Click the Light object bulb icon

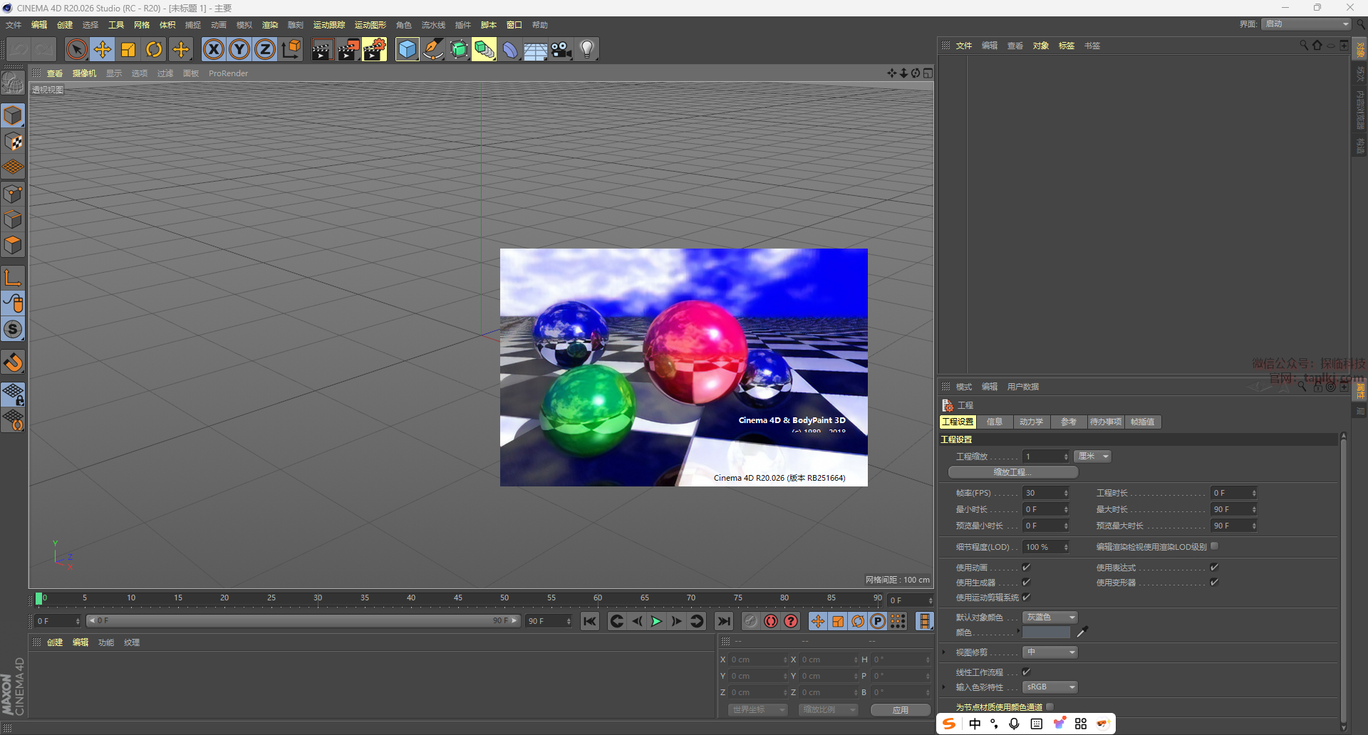click(x=586, y=49)
